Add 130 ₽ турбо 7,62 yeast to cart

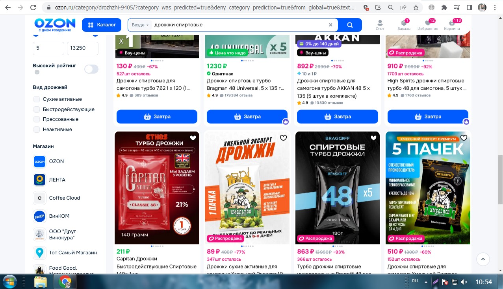(157, 117)
